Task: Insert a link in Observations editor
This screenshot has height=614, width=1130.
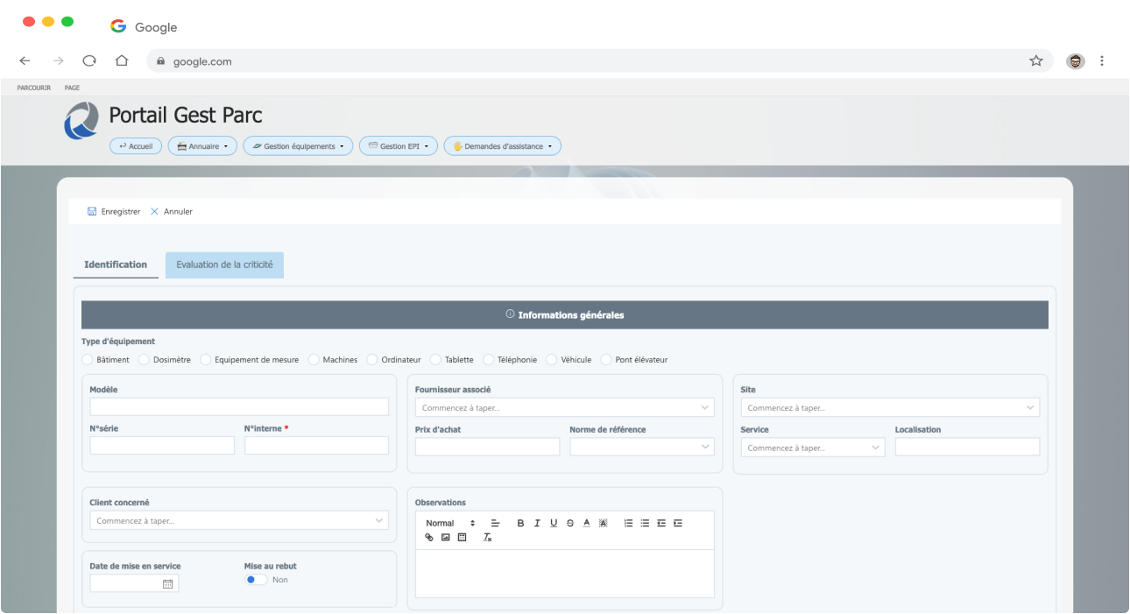Action: [x=429, y=537]
